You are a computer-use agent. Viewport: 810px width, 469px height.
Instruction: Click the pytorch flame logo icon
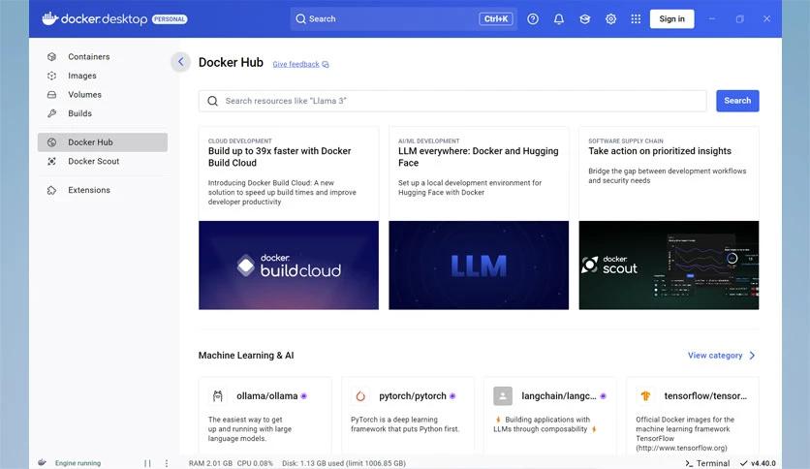[x=360, y=396]
